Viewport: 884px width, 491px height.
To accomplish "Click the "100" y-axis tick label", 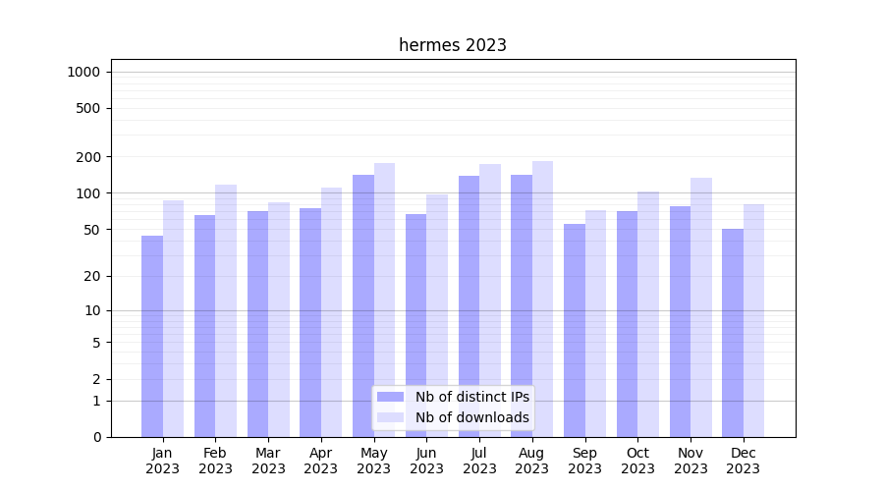I will click(88, 193).
